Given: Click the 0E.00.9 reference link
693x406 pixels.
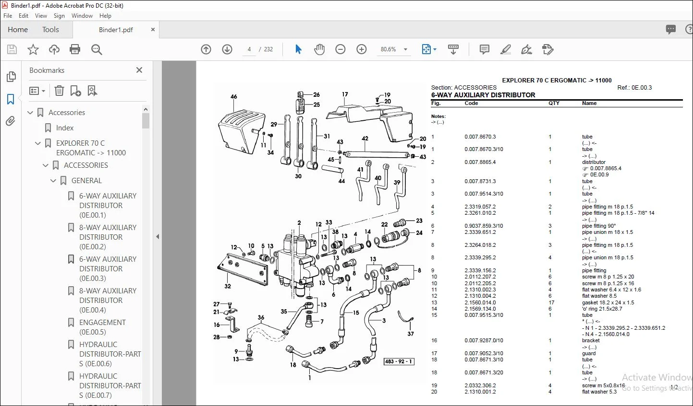Looking at the screenshot, I should tap(599, 174).
